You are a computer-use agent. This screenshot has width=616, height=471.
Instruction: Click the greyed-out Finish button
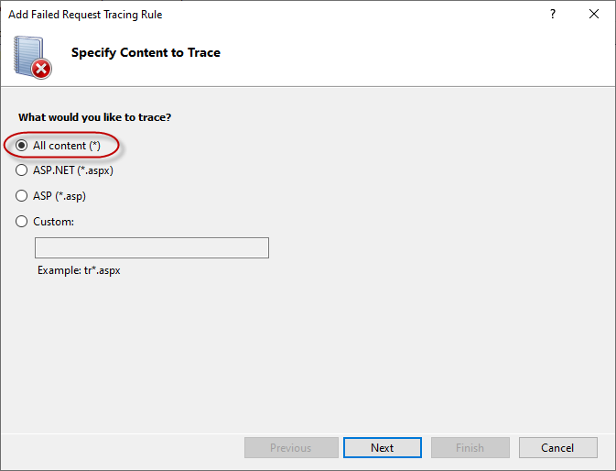pyautogui.click(x=470, y=448)
